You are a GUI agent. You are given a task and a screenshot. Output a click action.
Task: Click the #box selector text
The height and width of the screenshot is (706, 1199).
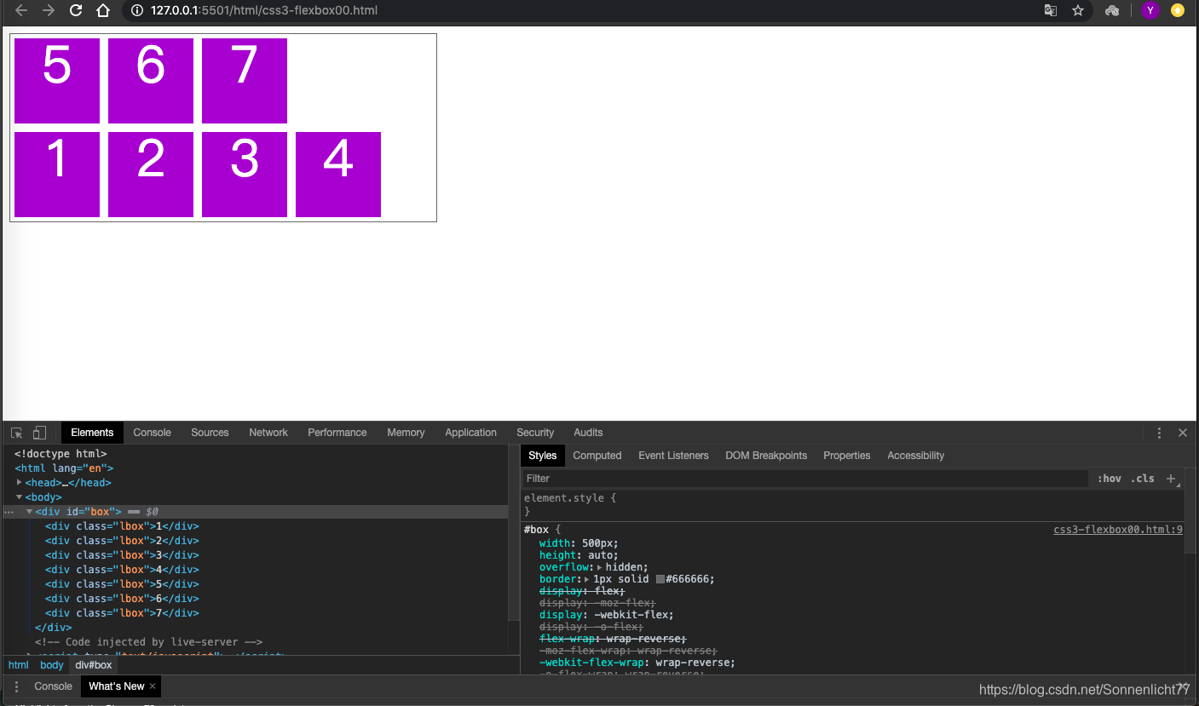coord(537,530)
